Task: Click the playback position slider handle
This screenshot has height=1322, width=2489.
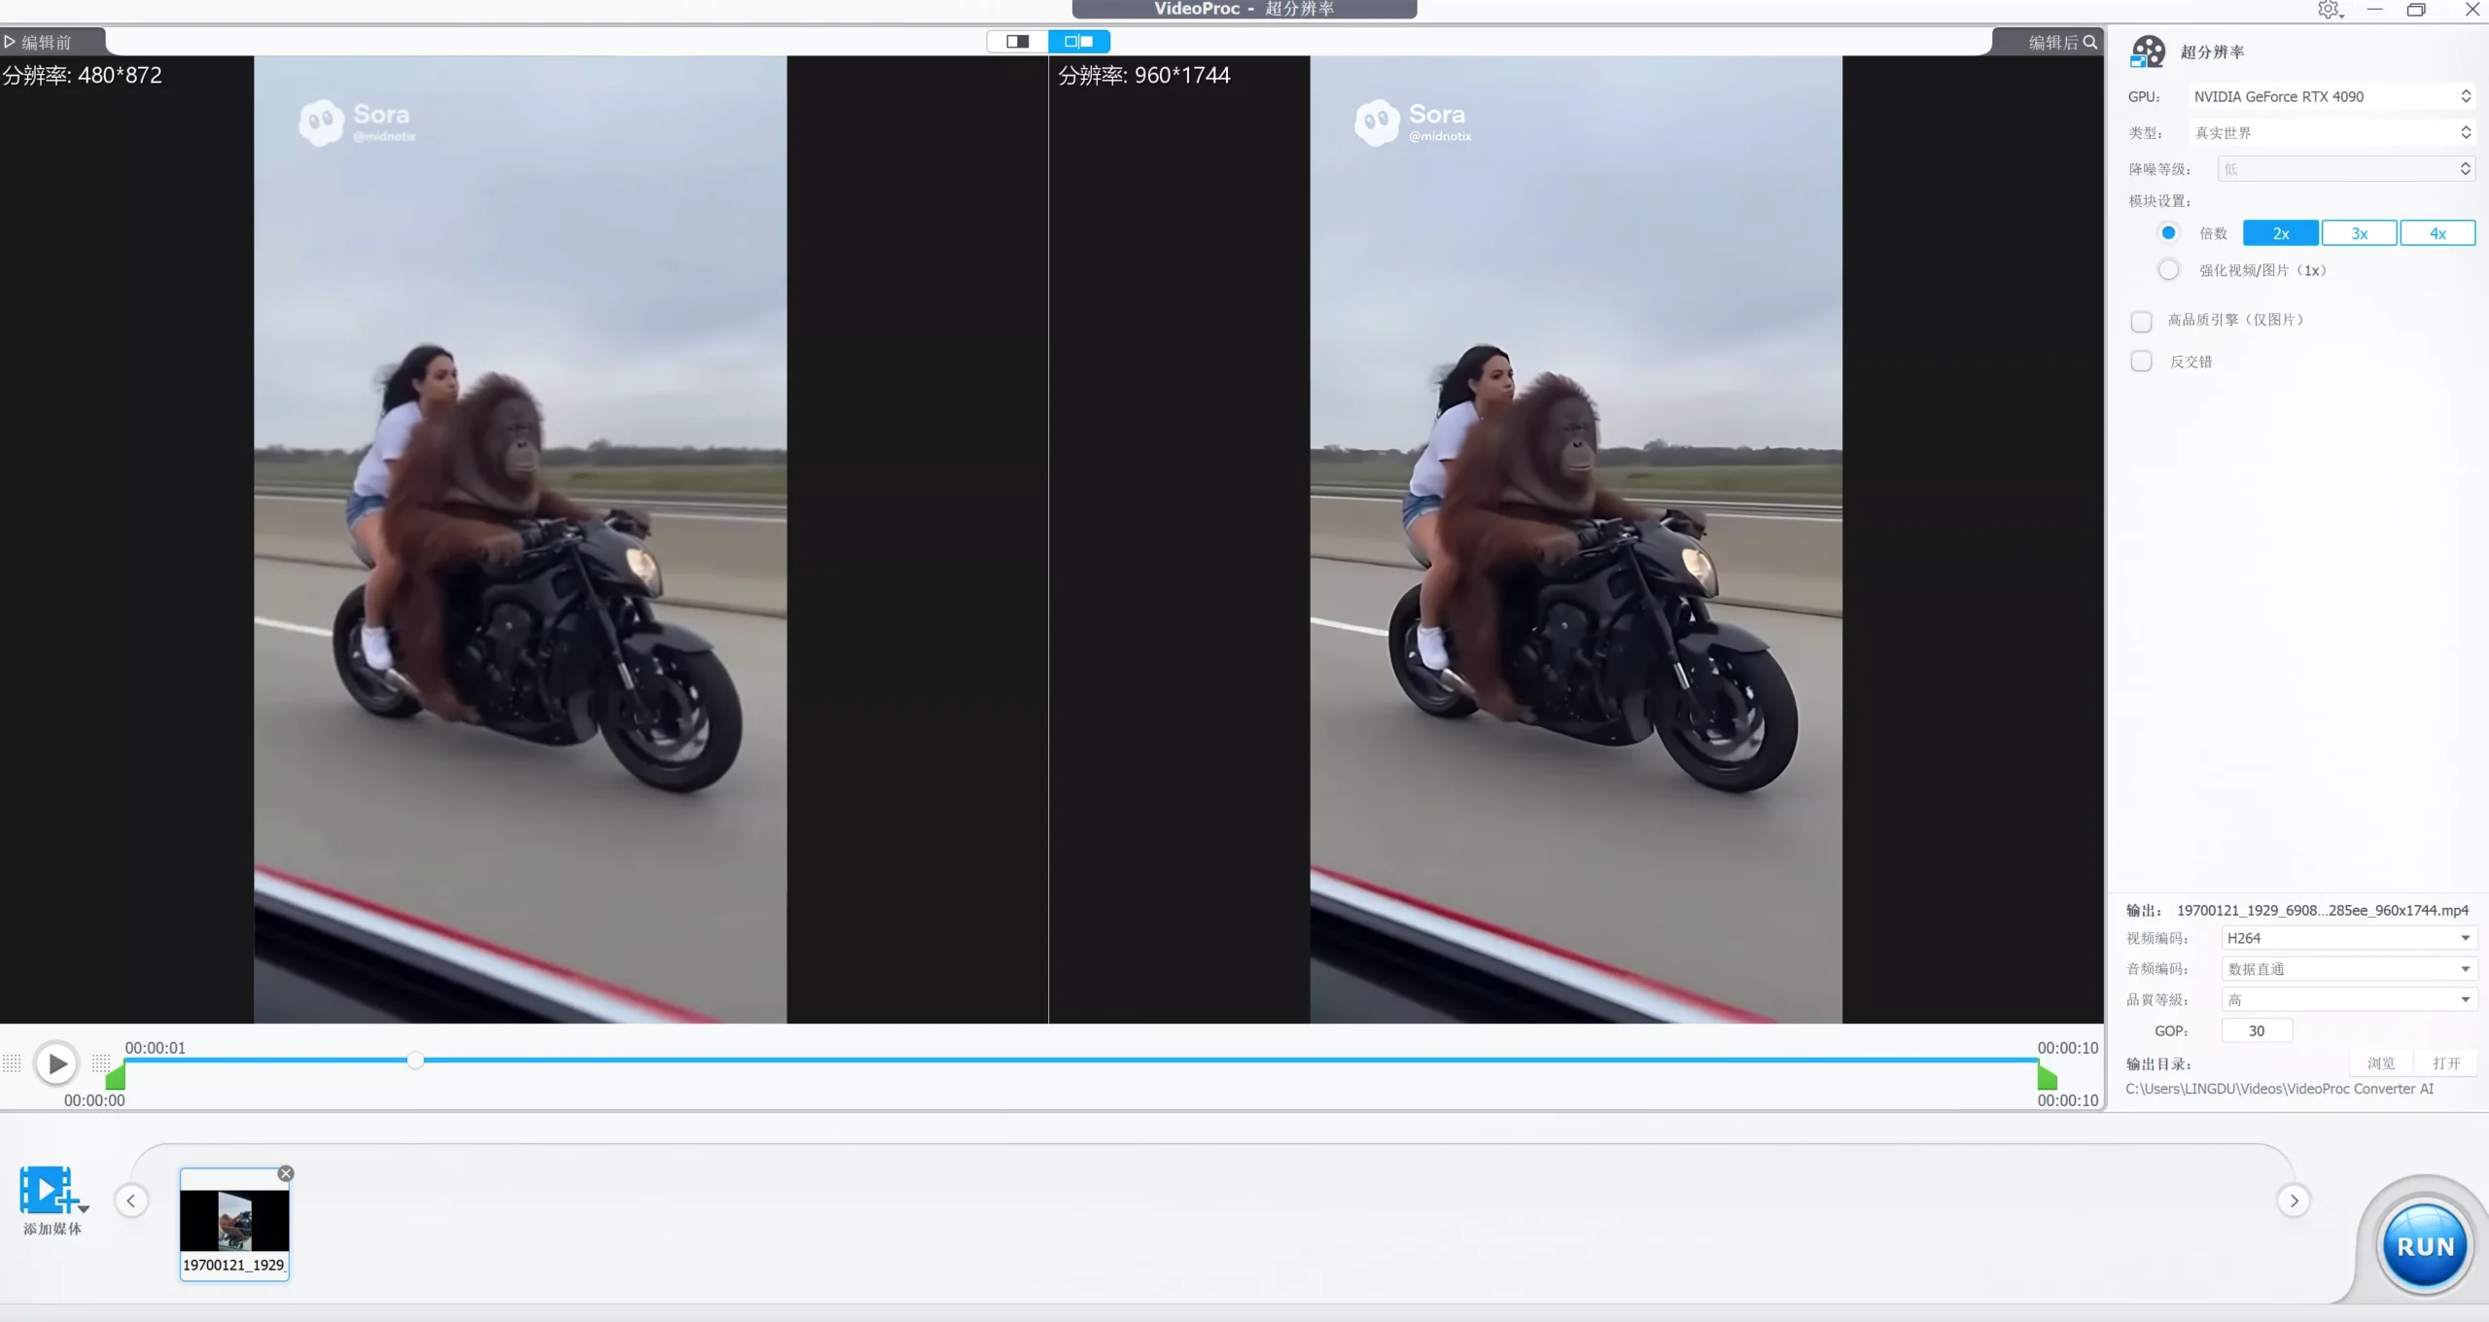Action: click(415, 1060)
